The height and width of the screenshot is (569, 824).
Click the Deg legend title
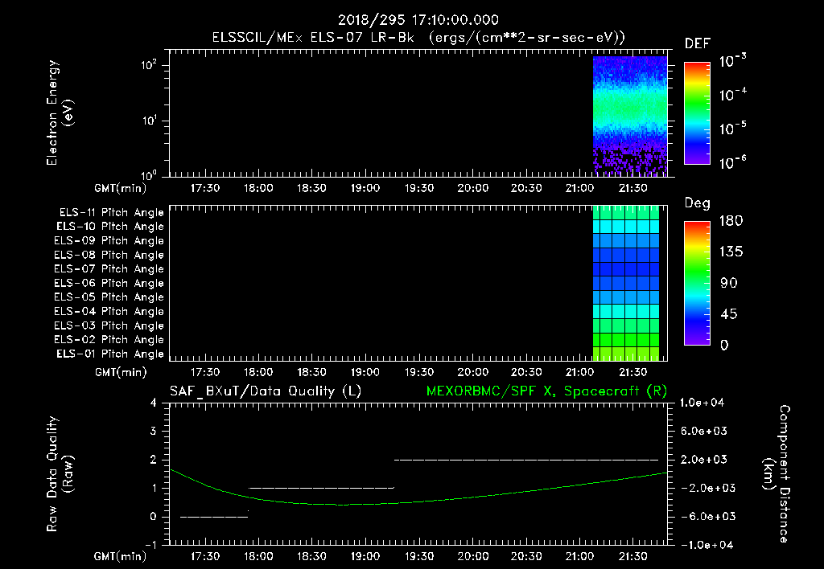pos(697,203)
